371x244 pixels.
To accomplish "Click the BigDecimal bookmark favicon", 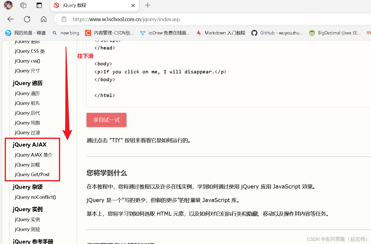I will click(x=312, y=33).
